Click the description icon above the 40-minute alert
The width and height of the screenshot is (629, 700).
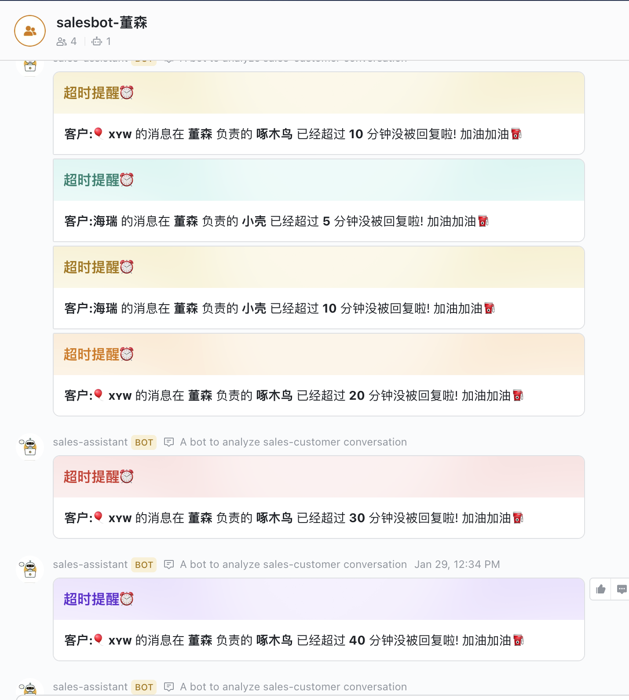point(169,564)
